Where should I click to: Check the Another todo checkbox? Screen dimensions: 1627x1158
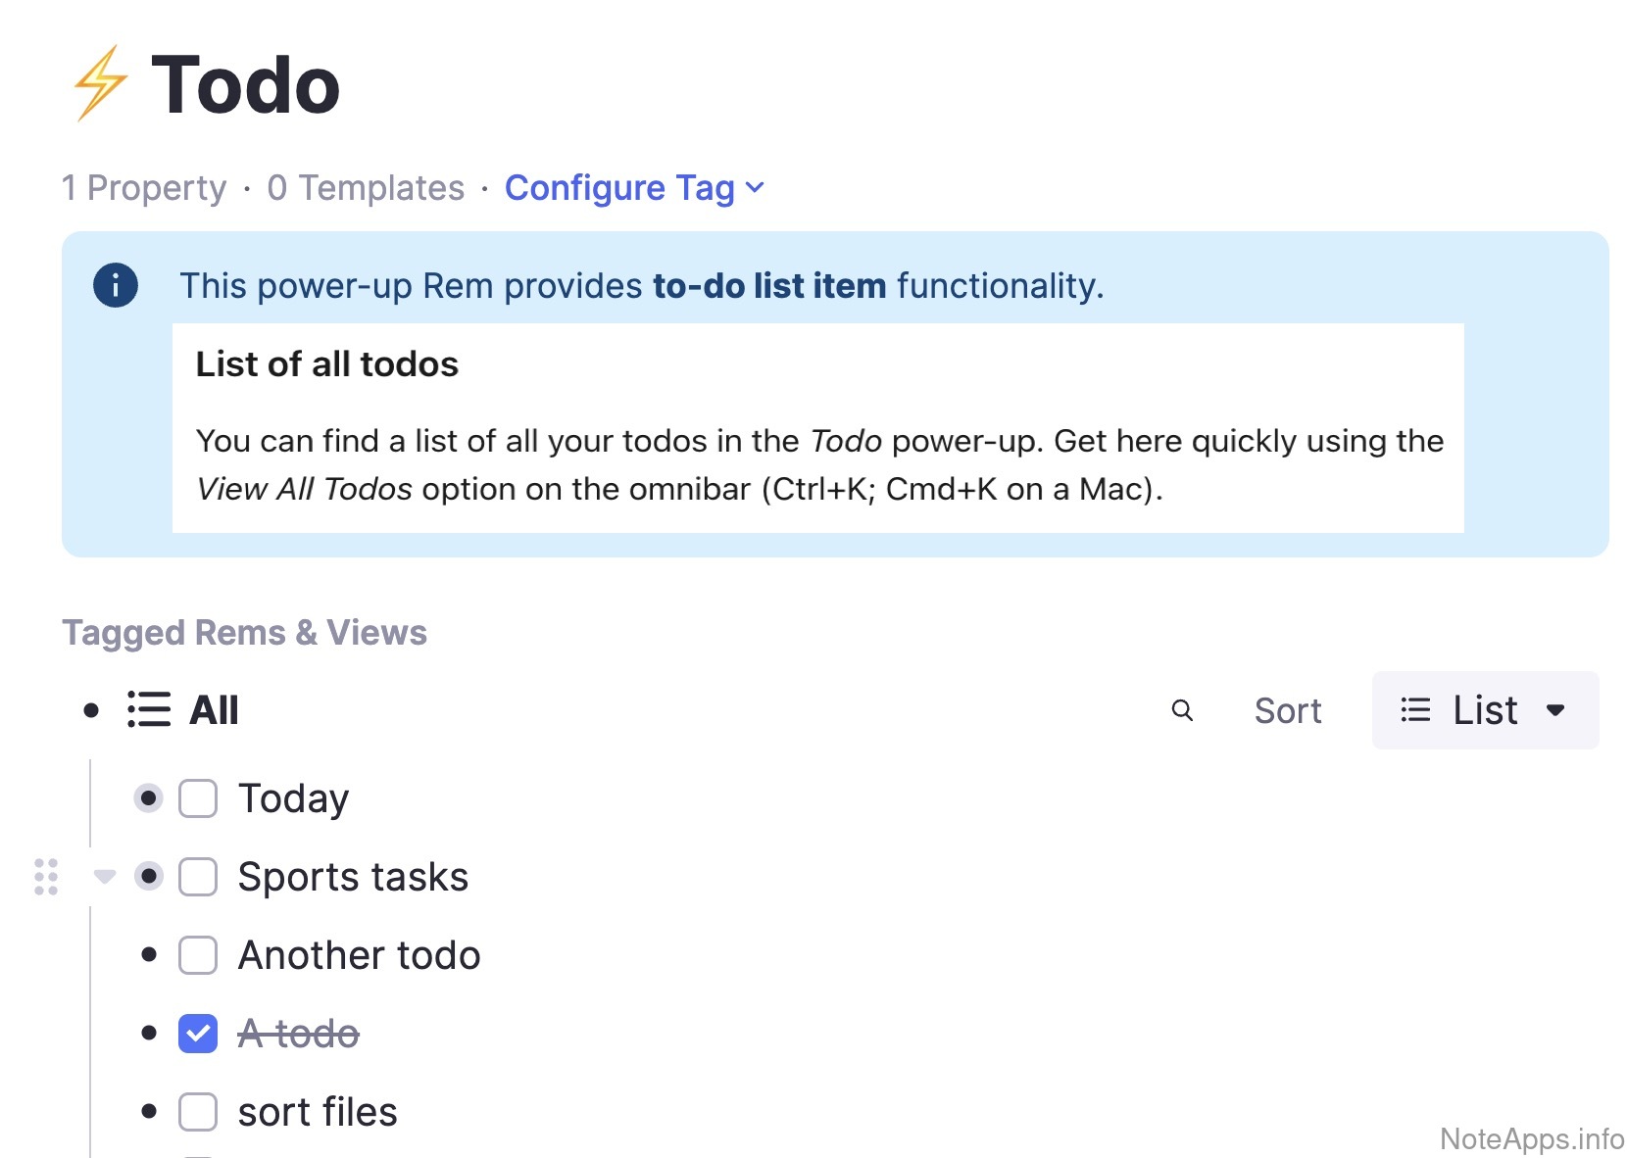tap(198, 955)
